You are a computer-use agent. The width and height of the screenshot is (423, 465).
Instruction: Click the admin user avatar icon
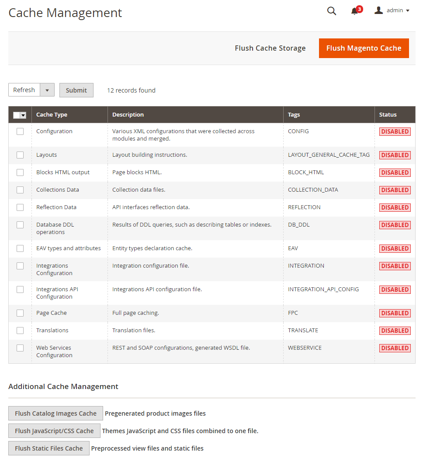click(379, 10)
